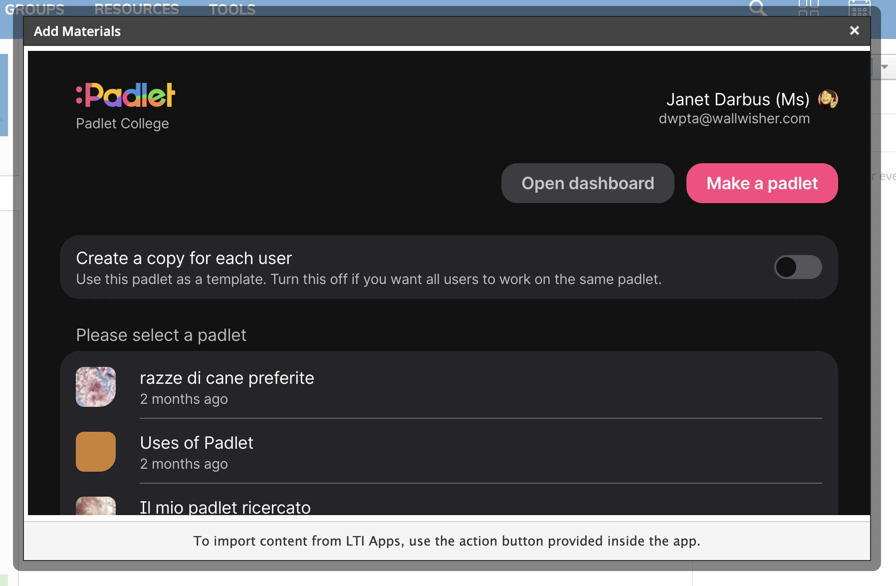Select Uses of Padlet entry
Viewport: 896px width, 586px height.
tap(448, 452)
